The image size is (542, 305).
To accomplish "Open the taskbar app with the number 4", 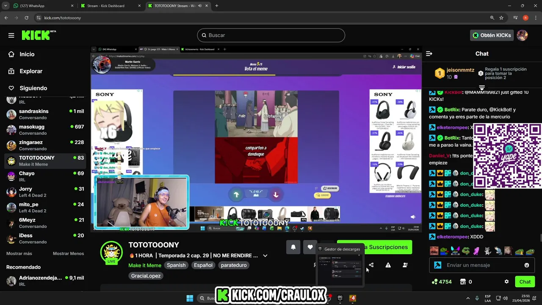I will click(353, 298).
